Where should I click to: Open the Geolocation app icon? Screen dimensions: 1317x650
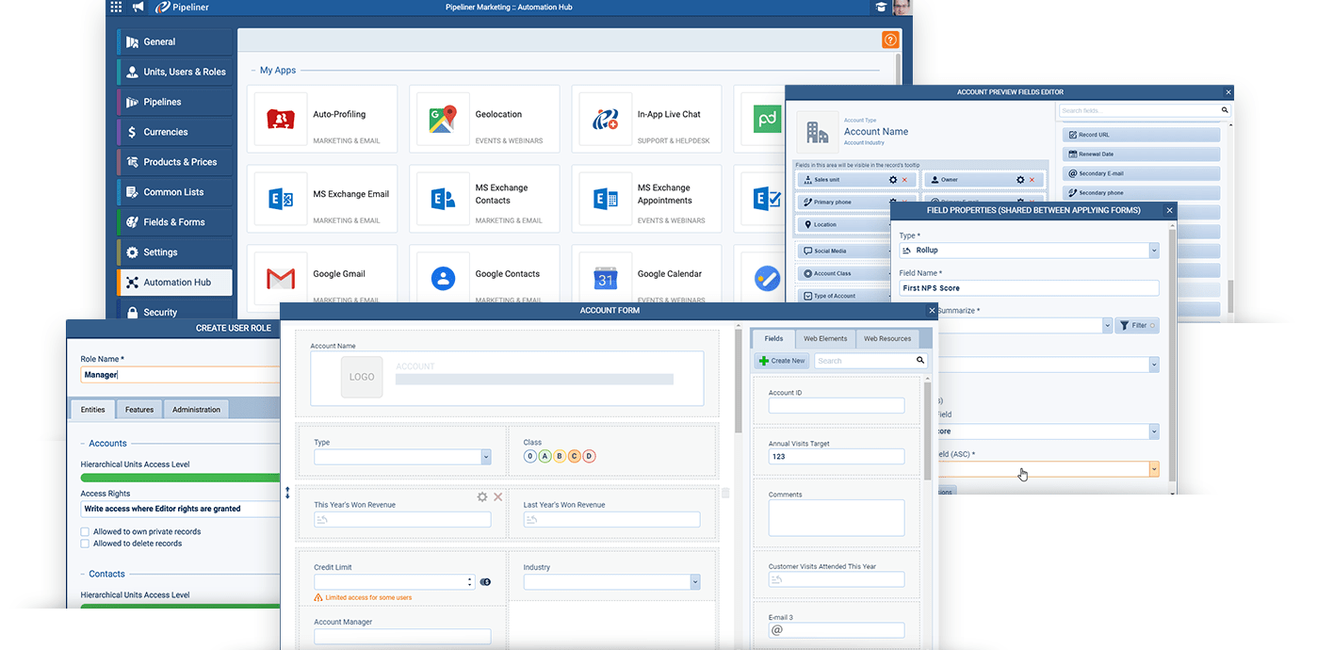tap(442, 119)
